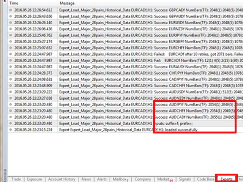Click the status icon beside 22:26:43.656

pos(11,16)
